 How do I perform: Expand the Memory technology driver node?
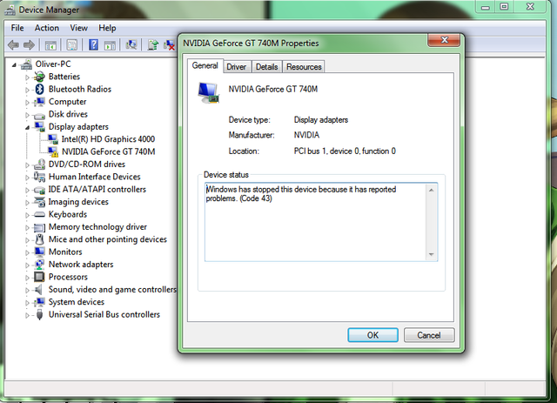coord(27,227)
